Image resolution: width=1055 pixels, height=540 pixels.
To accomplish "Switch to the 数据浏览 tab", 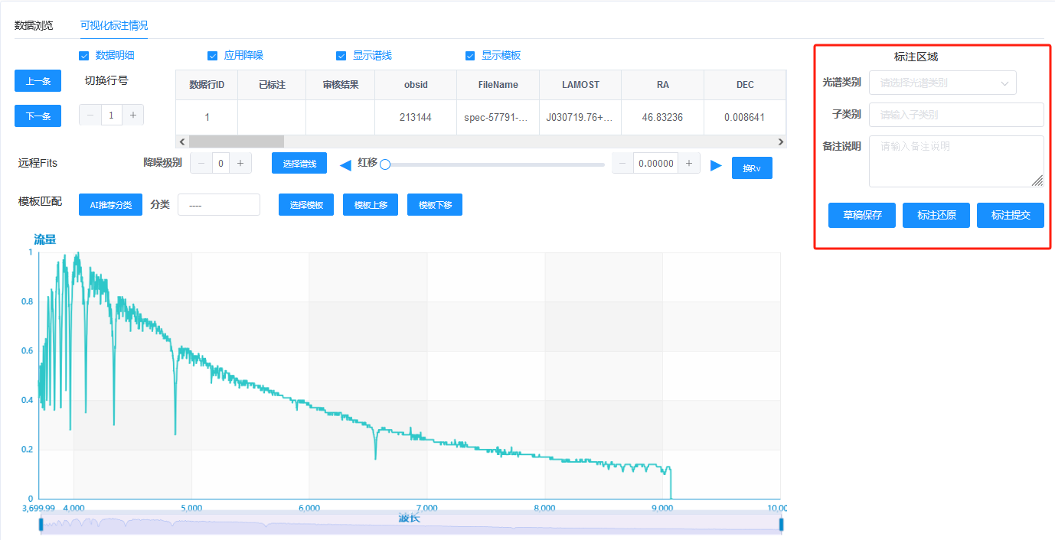I will [34, 25].
